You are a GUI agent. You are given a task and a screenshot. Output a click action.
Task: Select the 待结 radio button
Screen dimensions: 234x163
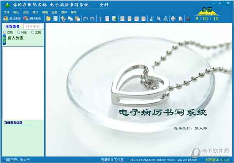point(18,32)
